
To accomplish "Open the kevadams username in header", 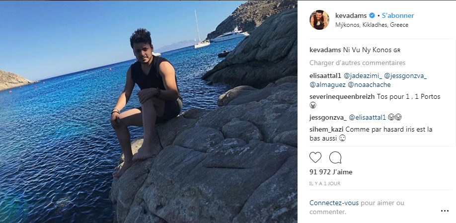I will point(351,15).
